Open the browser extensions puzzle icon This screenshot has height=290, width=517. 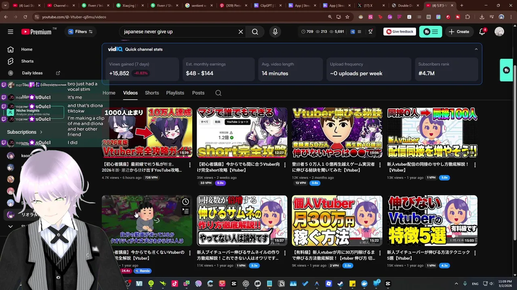tap(468, 17)
